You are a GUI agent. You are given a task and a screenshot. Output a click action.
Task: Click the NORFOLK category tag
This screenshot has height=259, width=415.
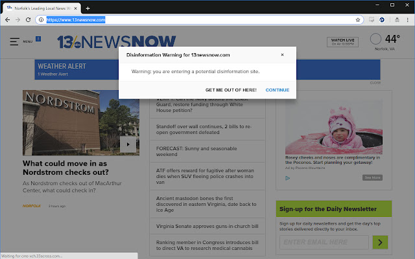(x=32, y=206)
